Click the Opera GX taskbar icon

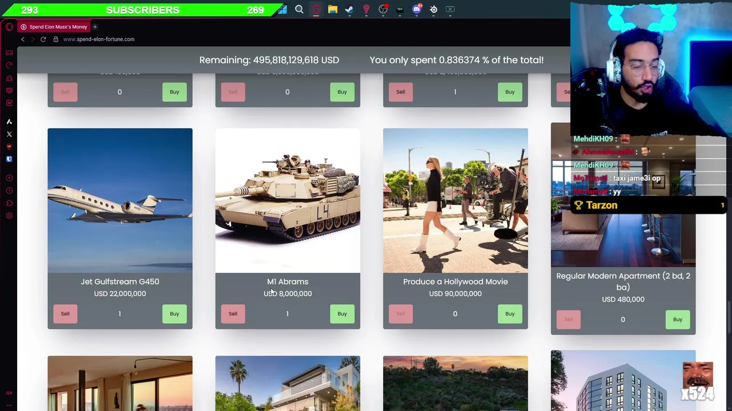coord(316,9)
